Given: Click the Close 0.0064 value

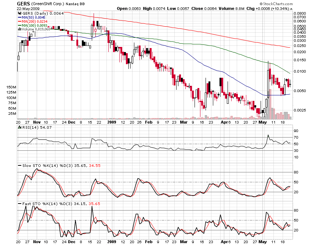Looking at the screenshot, I should pos(204,8).
